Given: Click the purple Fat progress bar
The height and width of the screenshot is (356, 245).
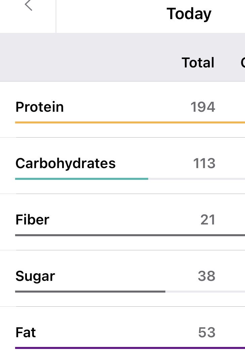Looking at the screenshot, I should click(130, 348).
